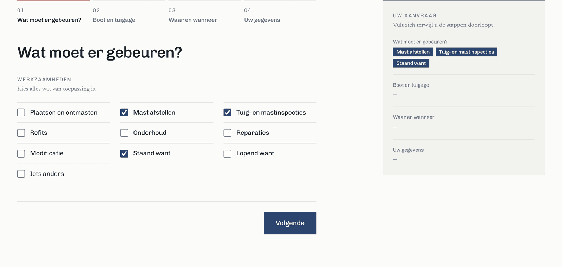Click the main heading Wat moet er gebeuren?
The image size is (562, 267).
(x=100, y=53)
